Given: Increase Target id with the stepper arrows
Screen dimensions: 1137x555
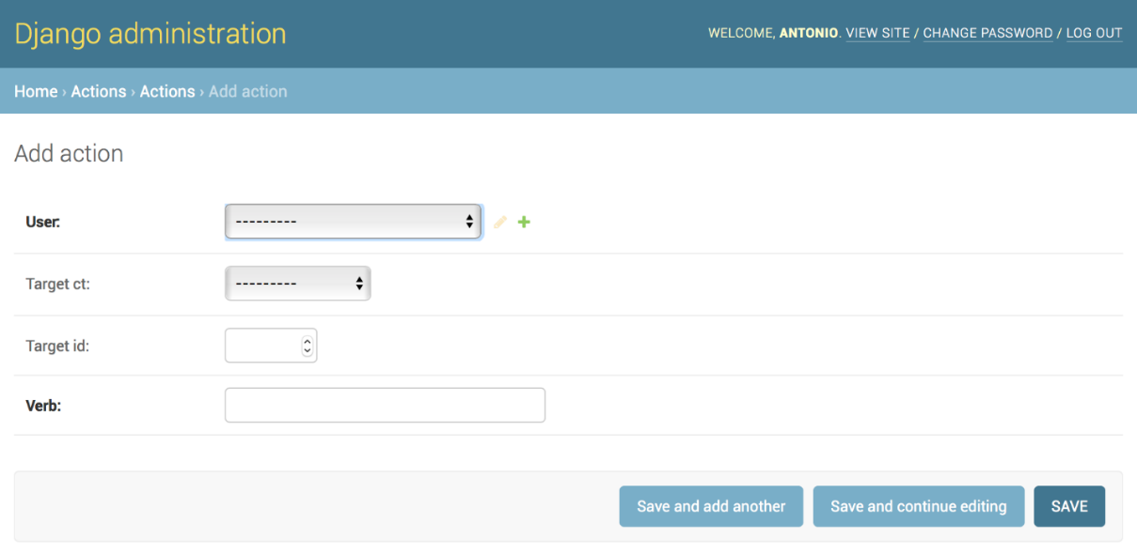Looking at the screenshot, I should [x=307, y=341].
